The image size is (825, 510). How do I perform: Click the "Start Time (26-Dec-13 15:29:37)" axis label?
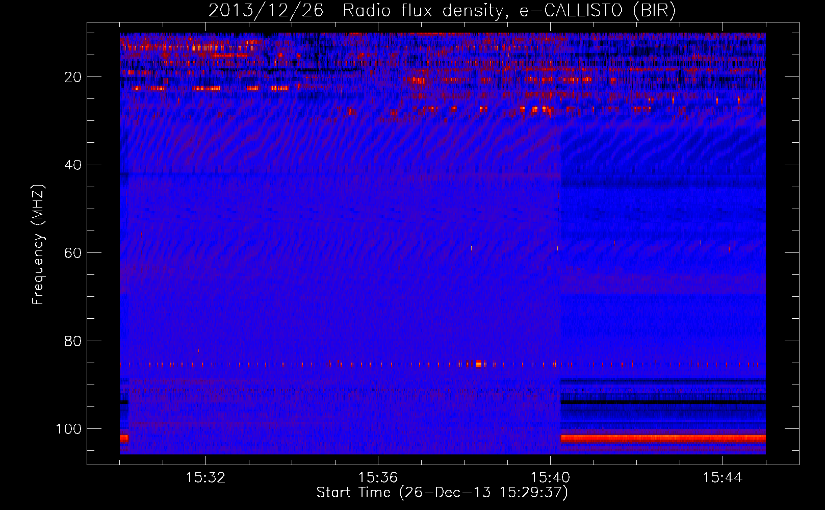point(442,493)
